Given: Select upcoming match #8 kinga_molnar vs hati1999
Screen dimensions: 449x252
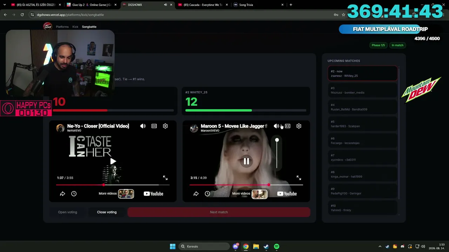Looking at the screenshot, I should click(363, 174).
